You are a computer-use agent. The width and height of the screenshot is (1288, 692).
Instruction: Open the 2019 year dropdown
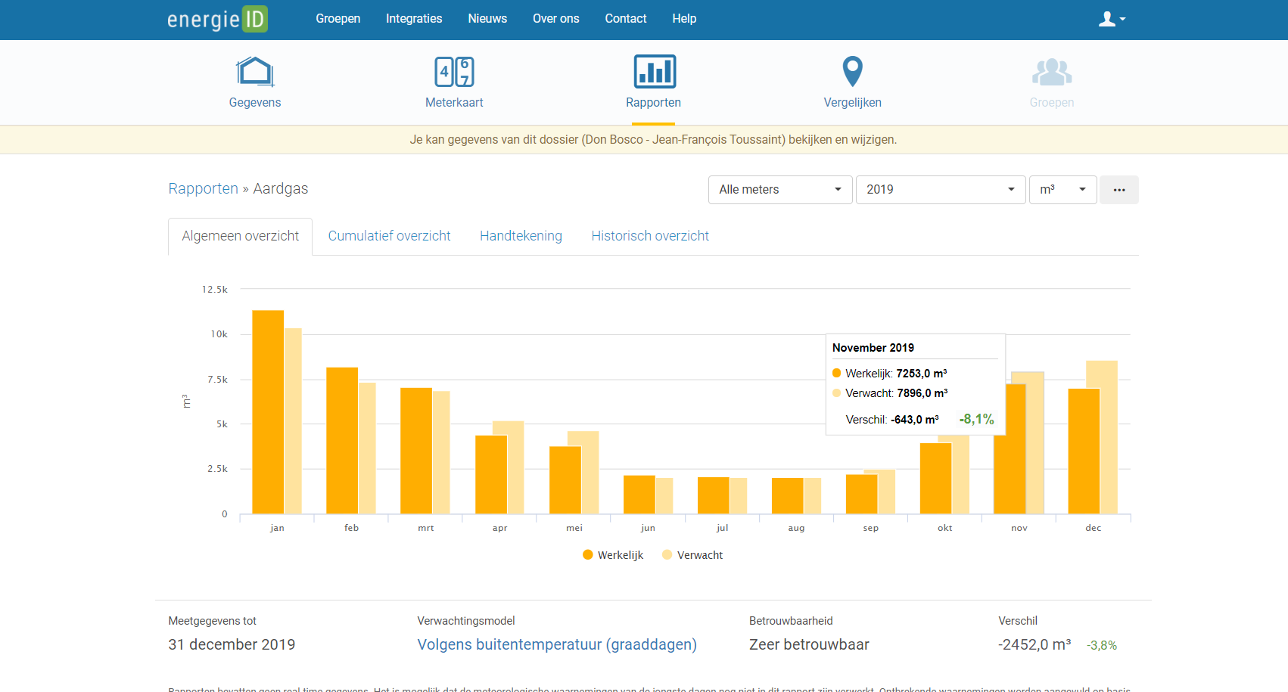pyautogui.click(x=941, y=190)
